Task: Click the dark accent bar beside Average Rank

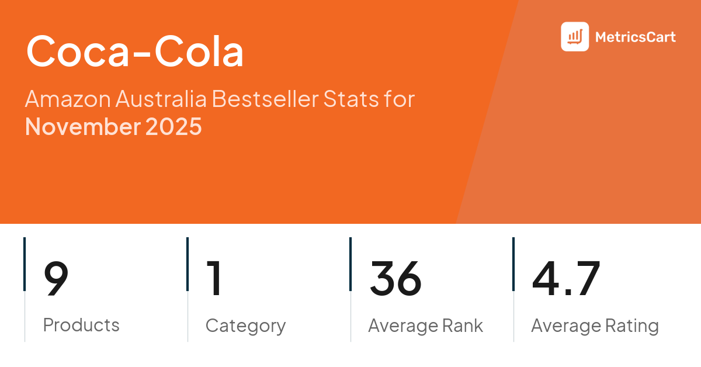Action: pyautogui.click(x=350, y=264)
